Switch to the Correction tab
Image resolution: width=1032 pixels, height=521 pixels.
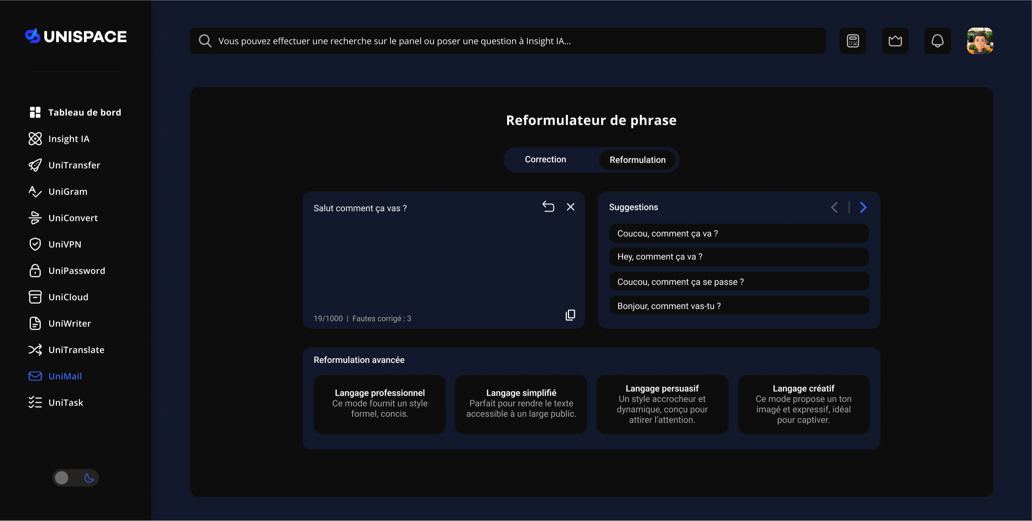coord(545,160)
